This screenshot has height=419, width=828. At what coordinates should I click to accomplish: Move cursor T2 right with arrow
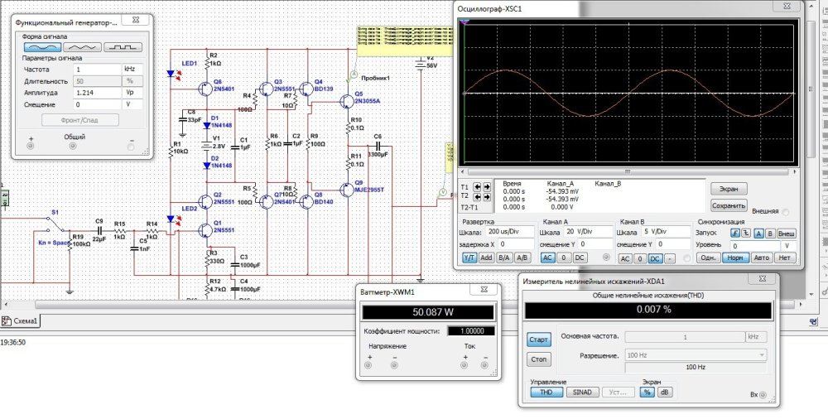[487, 198]
